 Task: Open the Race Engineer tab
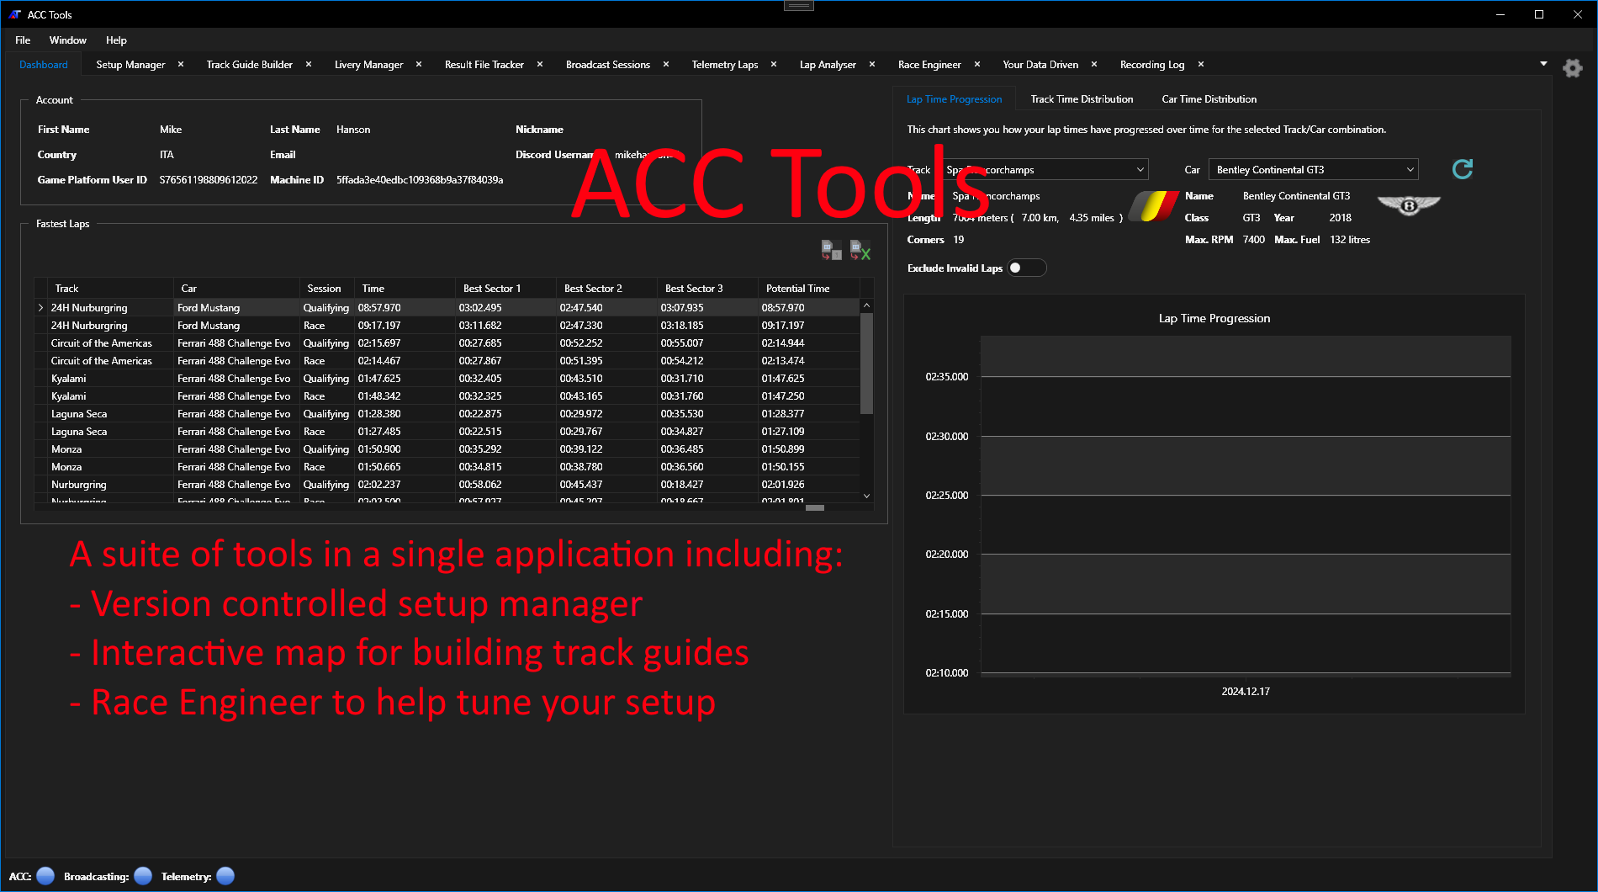[929, 64]
